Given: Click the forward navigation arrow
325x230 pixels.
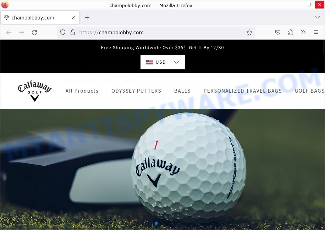Looking at the screenshot, I should click(22, 33).
